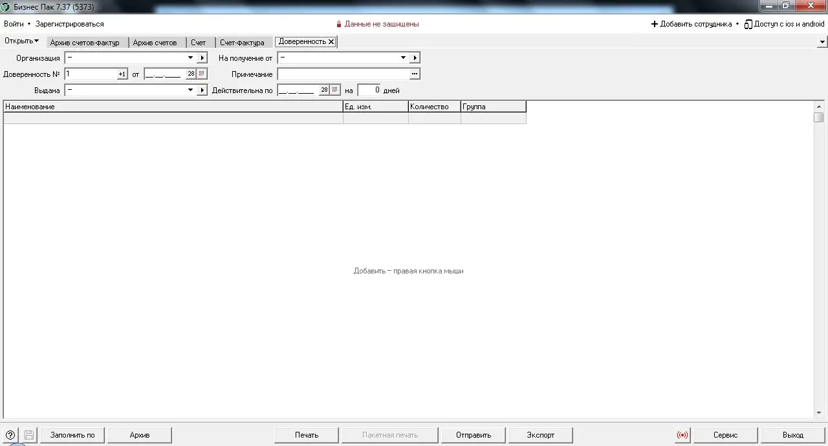This screenshot has height=446, width=828.
Task: Click the padlock icon, Данные не защищены
Action: click(338, 24)
